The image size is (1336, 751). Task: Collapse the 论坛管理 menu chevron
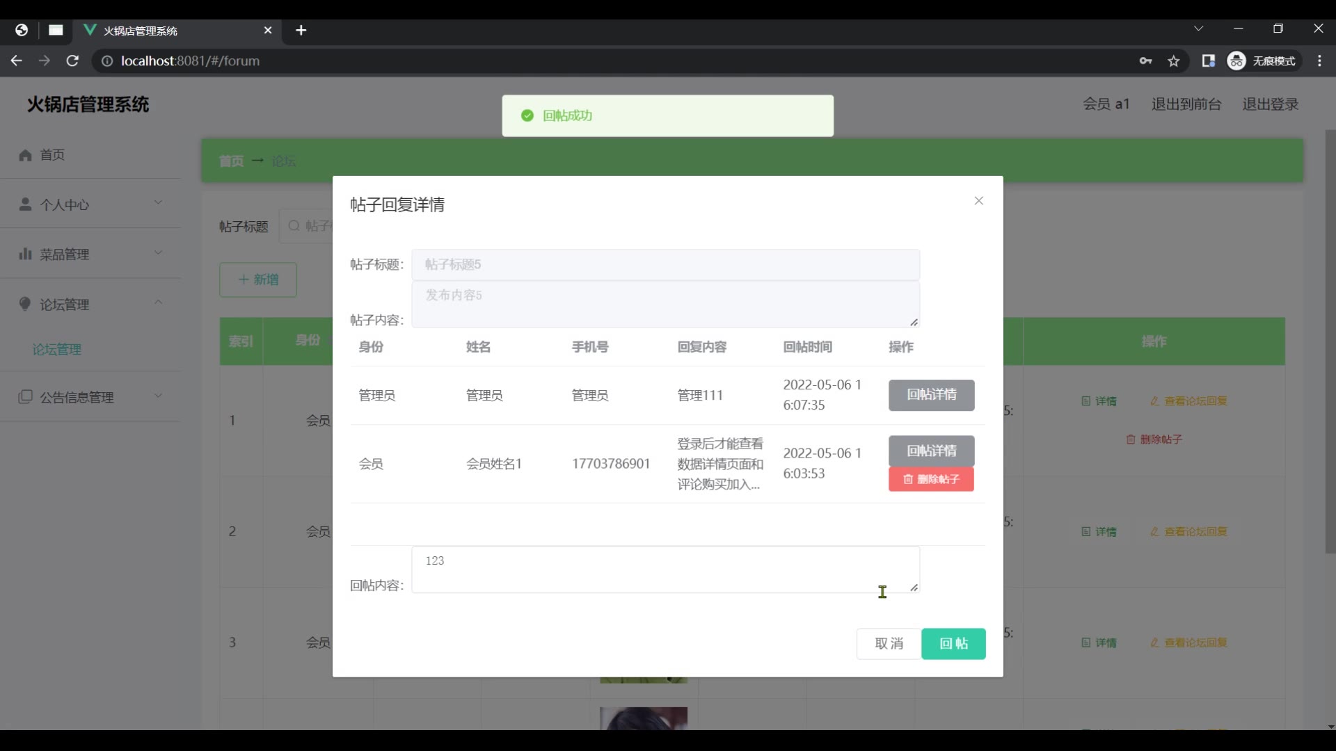[x=158, y=302]
